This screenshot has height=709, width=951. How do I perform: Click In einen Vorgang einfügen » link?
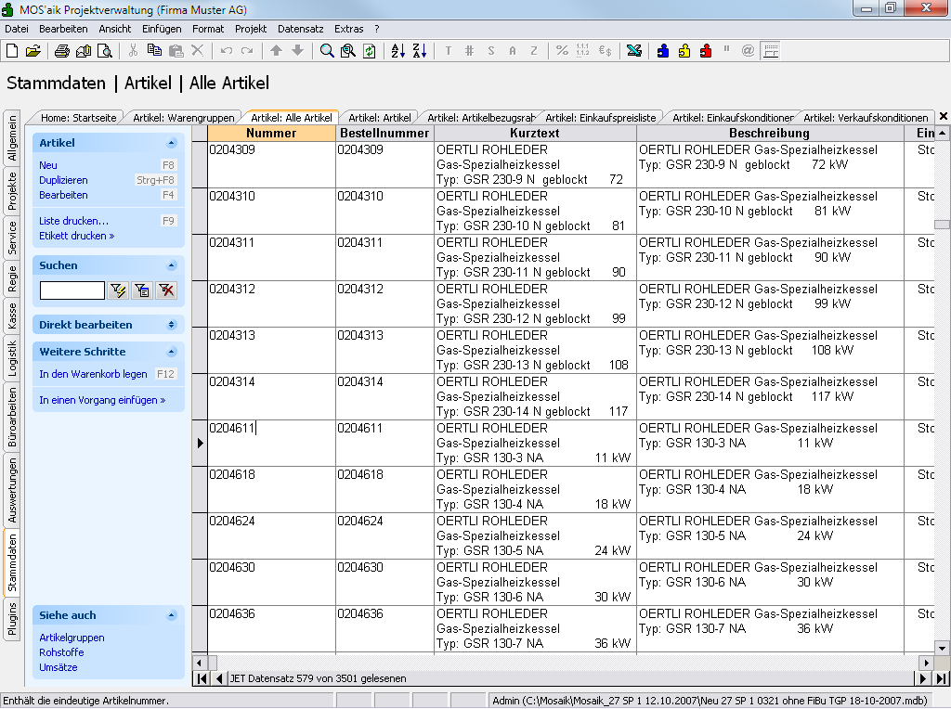click(x=102, y=400)
